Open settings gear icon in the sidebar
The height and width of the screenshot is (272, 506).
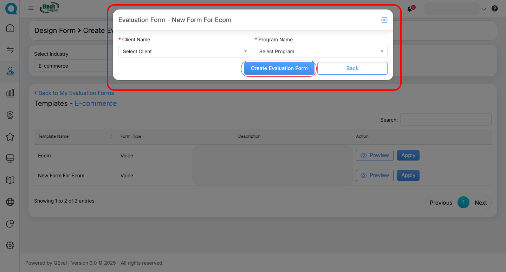point(10,245)
